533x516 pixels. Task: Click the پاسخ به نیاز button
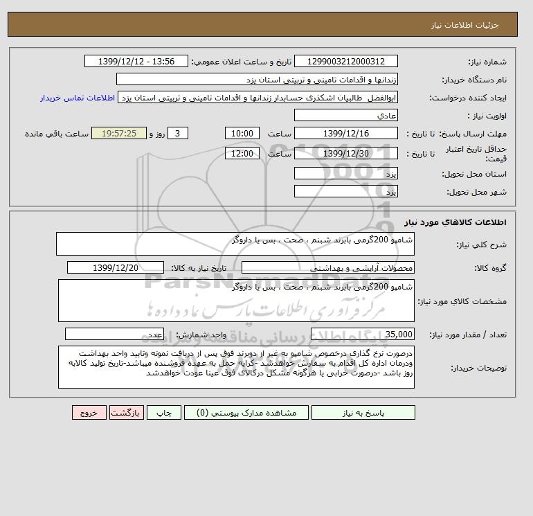(363, 413)
